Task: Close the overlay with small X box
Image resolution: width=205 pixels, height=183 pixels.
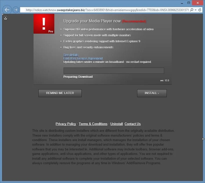Action: click(x=6, y=17)
